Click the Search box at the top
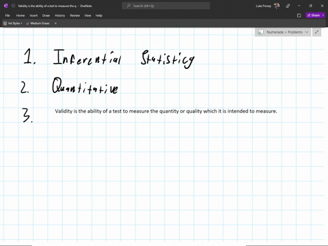The height and width of the screenshot is (246, 328). 166,6
